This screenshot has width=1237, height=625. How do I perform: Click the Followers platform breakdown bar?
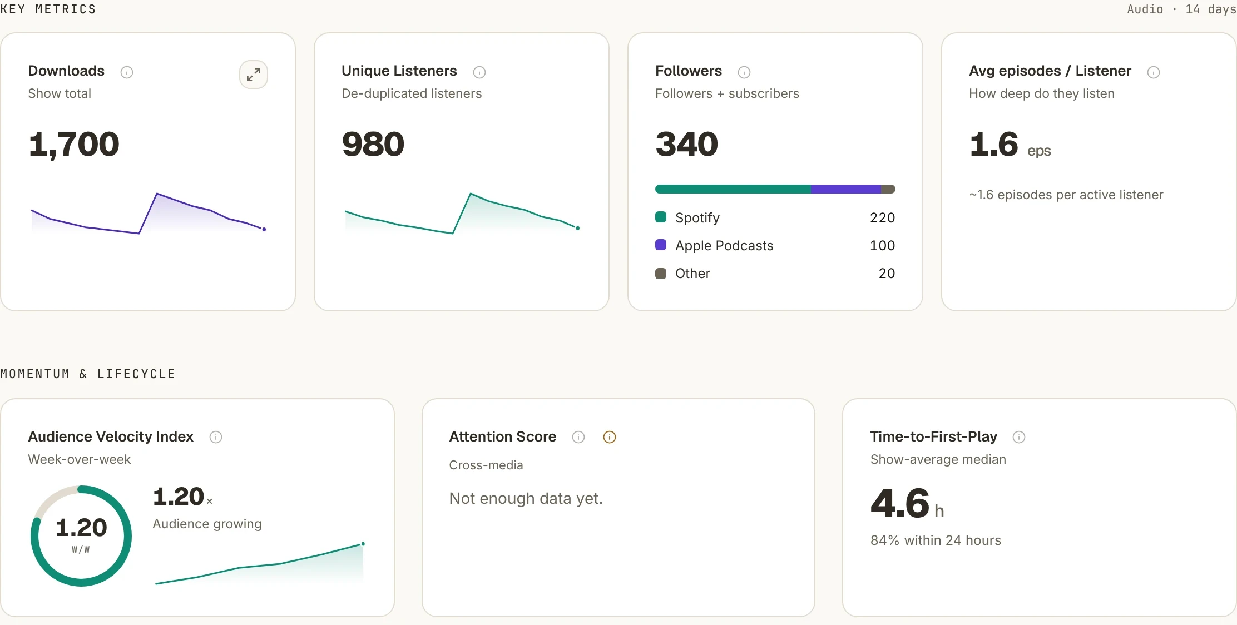tap(775, 189)
